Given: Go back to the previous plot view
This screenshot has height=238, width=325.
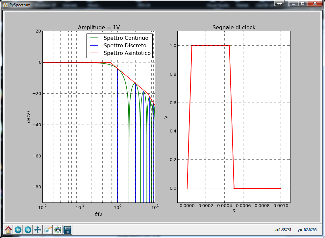Looking at the screenshot, I should point(18,230).
